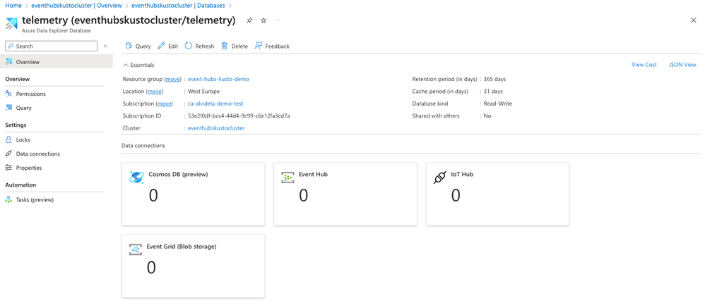Collapse the Essentials section
Screen dimensions: 705x305
pyautogui.click(x=139, y=65)
